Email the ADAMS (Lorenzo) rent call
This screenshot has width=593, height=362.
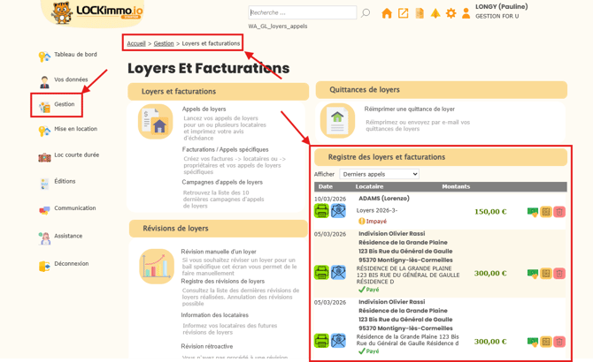click(x=338, y=211)
